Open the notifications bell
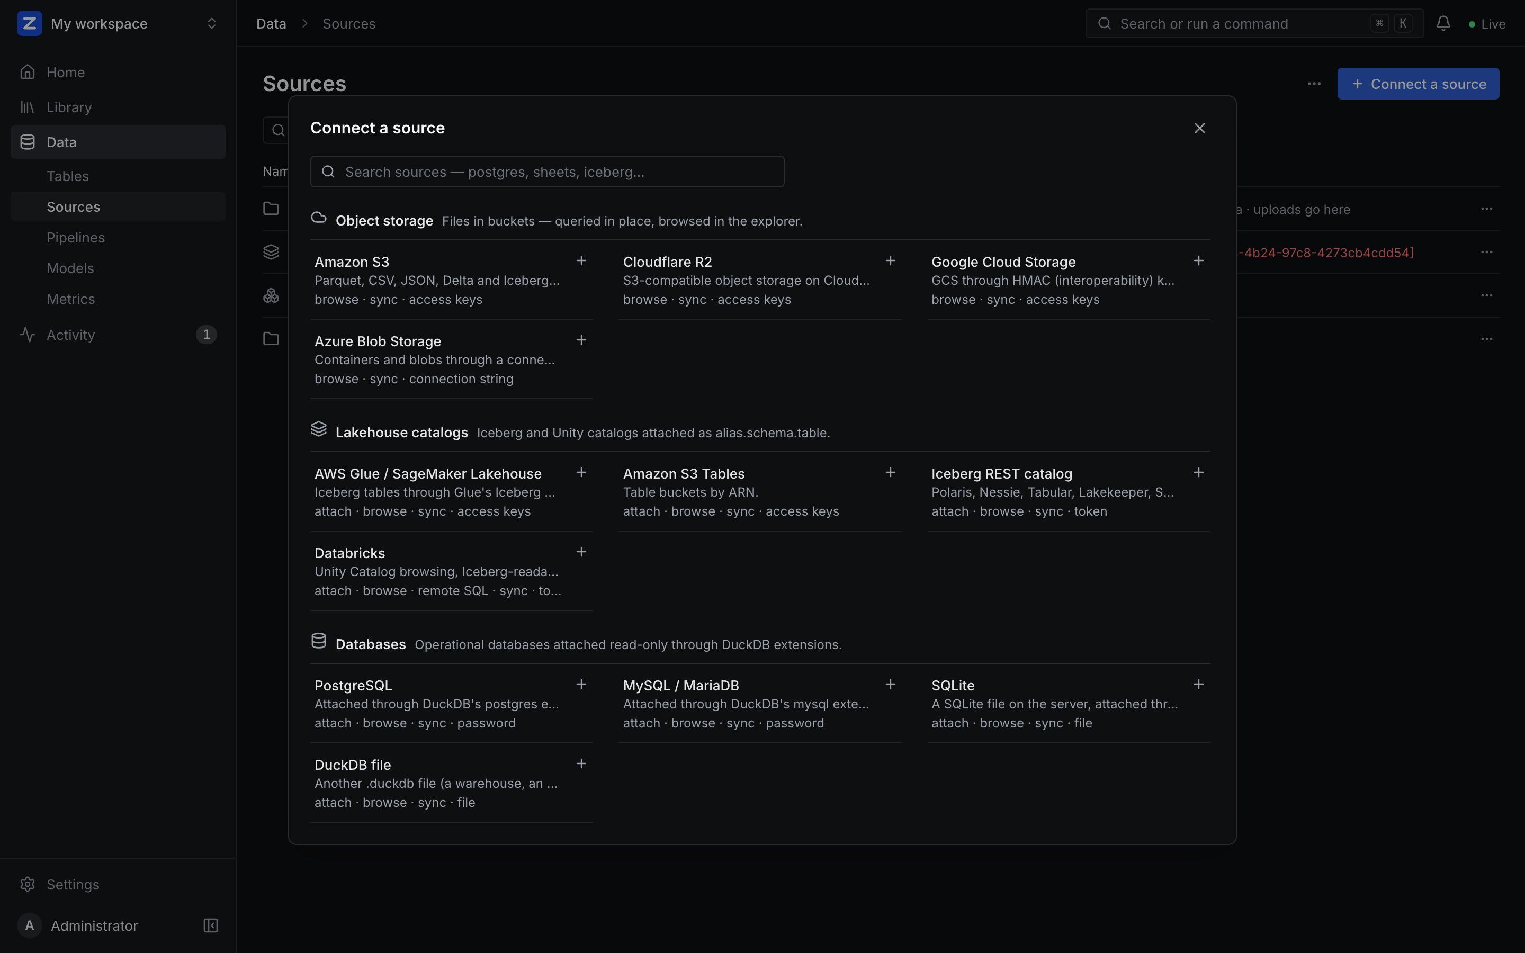The width and height of the screenshot is (1525, 953). (1443, 23)
